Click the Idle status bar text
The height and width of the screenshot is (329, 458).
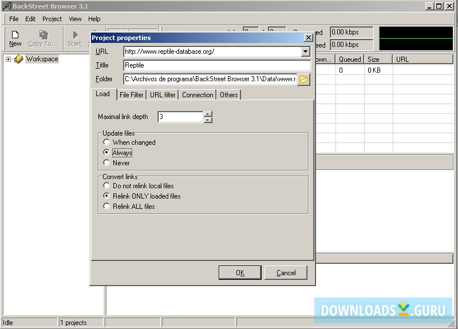pyautogui.click(x=8, y=323)
